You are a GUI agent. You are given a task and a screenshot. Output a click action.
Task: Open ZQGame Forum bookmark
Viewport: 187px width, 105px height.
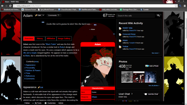(29, 10)
